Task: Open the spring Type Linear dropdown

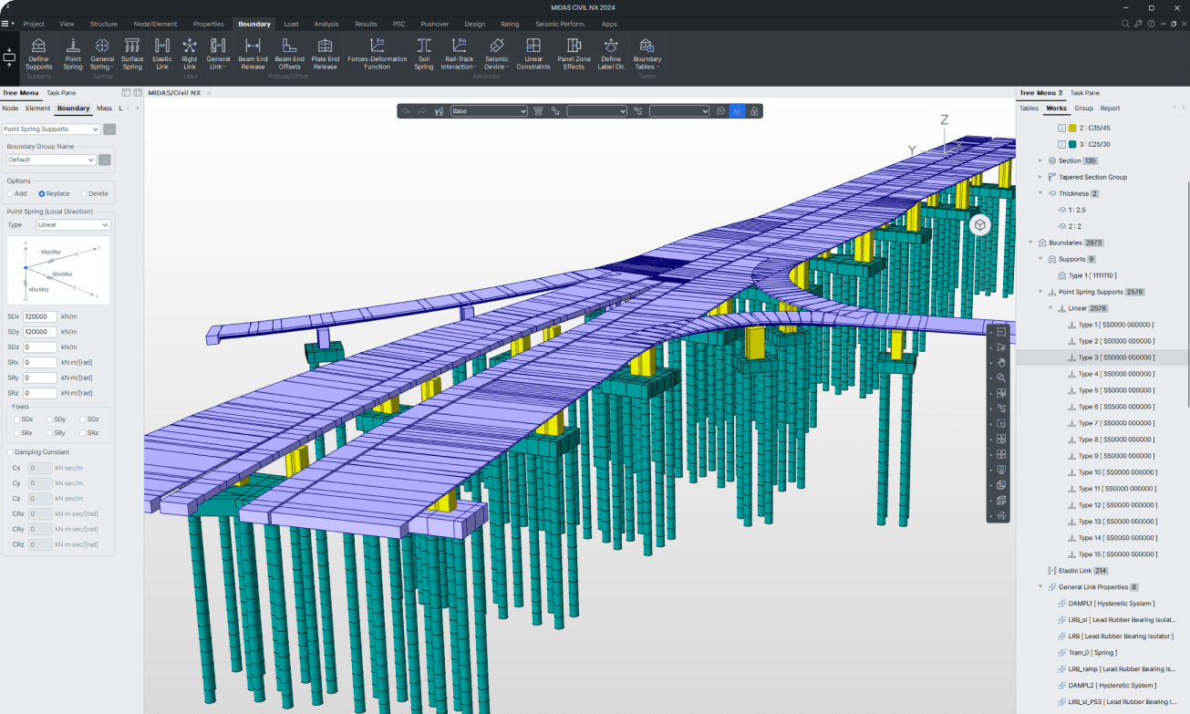Action: (x=73, y=224)
